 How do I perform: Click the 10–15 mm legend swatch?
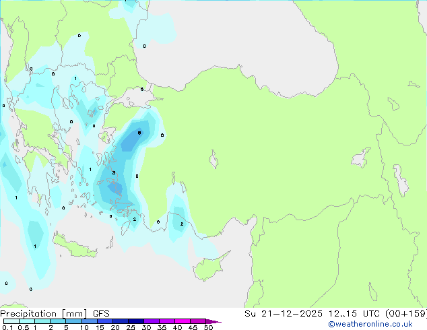coord(90,321)
